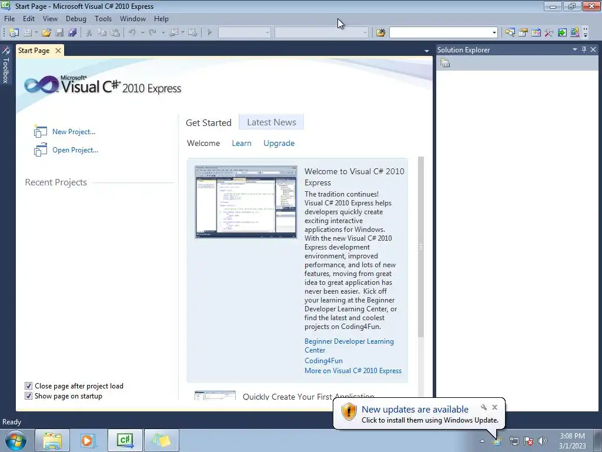Show hidden system tray icons
602x452 pixels.
(x=482, y=441)
